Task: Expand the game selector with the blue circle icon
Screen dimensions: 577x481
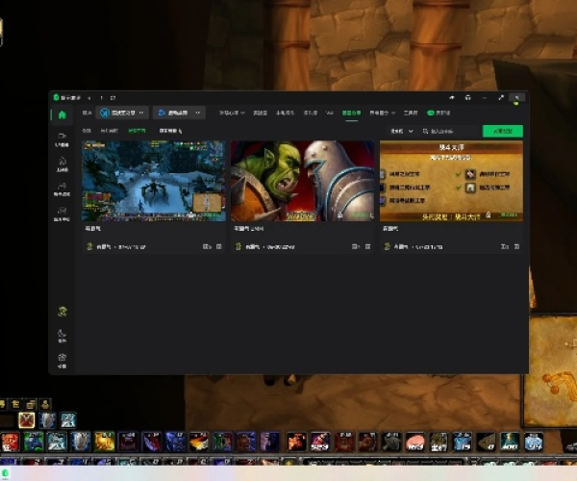Action: (122, 113)
